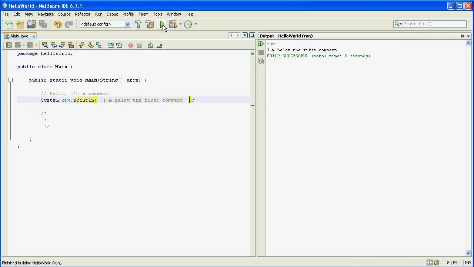
Task: Expand the Debug Main Project dropdown arrow
Action: point(180,24)
